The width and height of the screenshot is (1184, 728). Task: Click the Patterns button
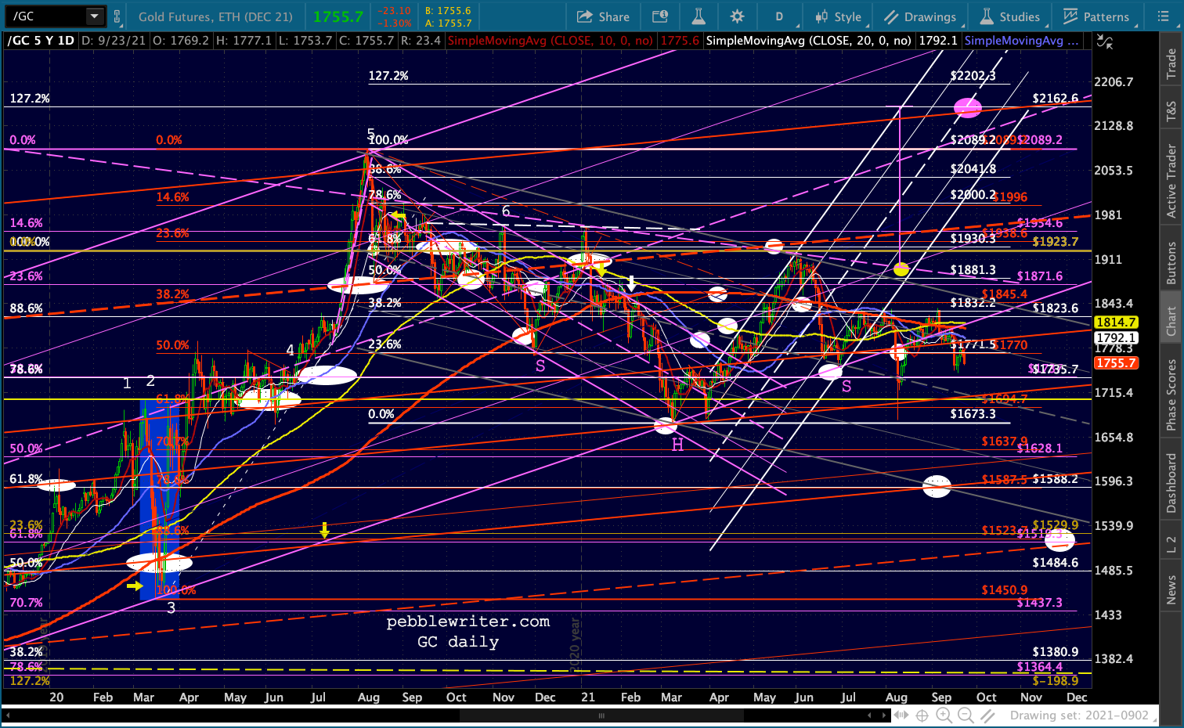pyautogui.click(x=1096, y=16)
